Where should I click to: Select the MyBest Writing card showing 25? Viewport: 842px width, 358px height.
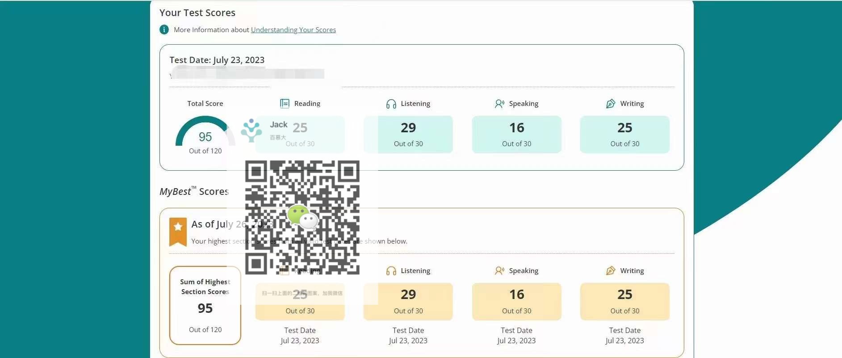coord(624,302)
